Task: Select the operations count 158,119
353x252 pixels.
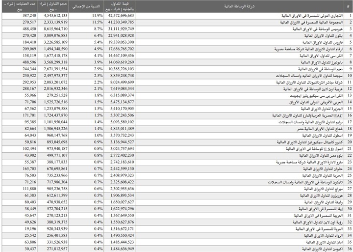Action: tap(19, 56)
